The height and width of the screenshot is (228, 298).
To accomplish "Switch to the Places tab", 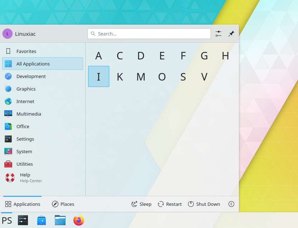I will (63, 204).
